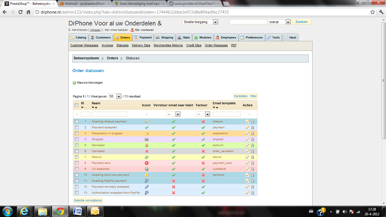Click trash icon for Payment error row
The image size is (386, 217).
coord(252,163)
